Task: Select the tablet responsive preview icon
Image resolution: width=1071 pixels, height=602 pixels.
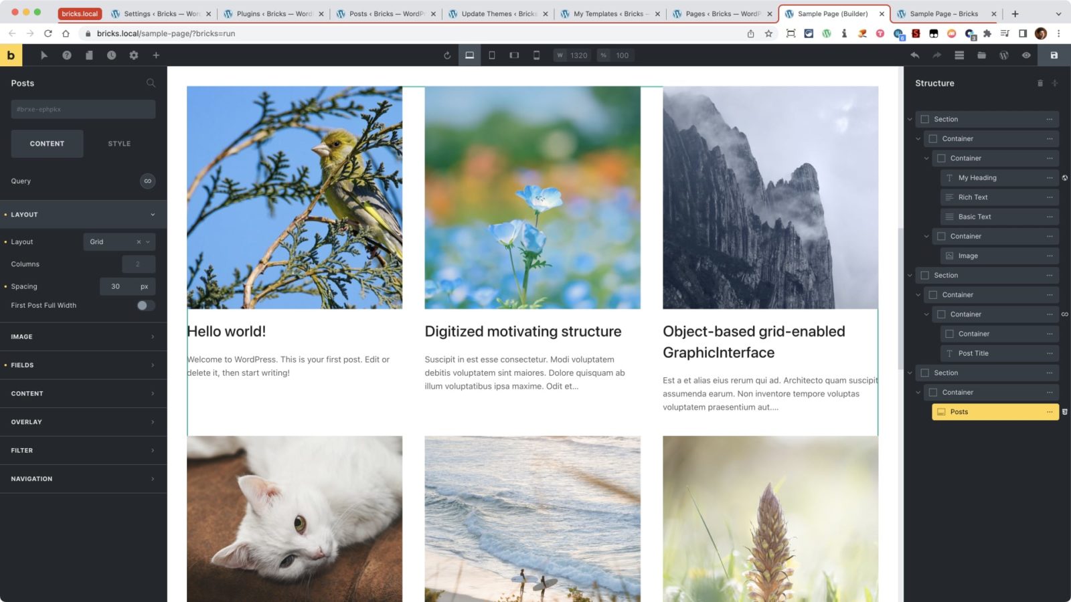Action: 492,56
